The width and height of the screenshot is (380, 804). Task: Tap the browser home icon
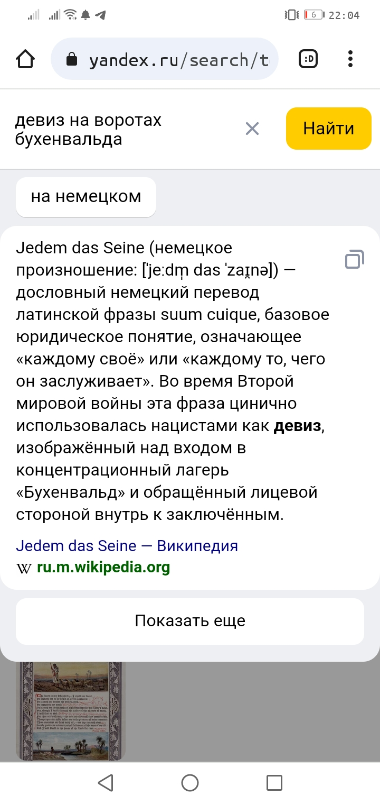(26, 59)
